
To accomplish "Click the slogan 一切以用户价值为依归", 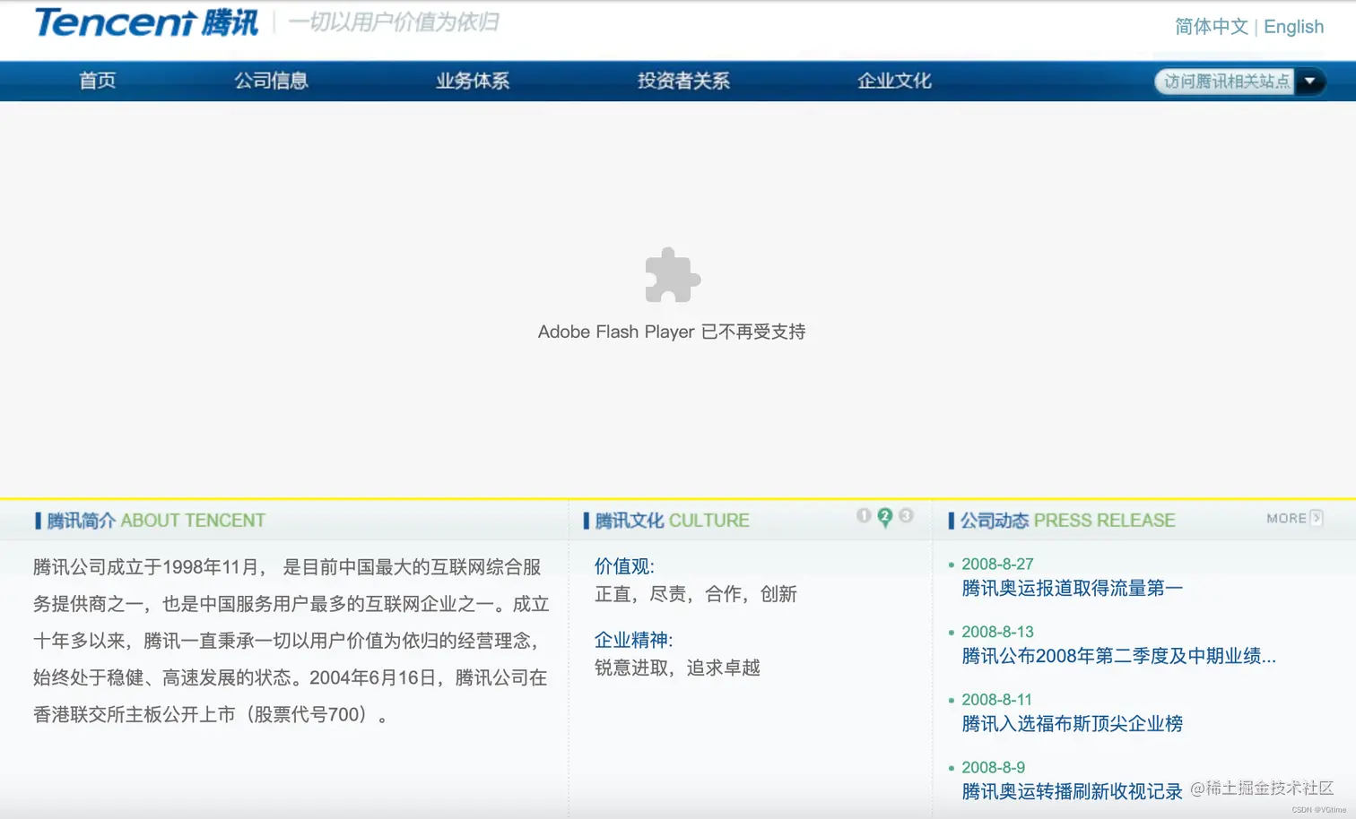I will pos(394,22).
